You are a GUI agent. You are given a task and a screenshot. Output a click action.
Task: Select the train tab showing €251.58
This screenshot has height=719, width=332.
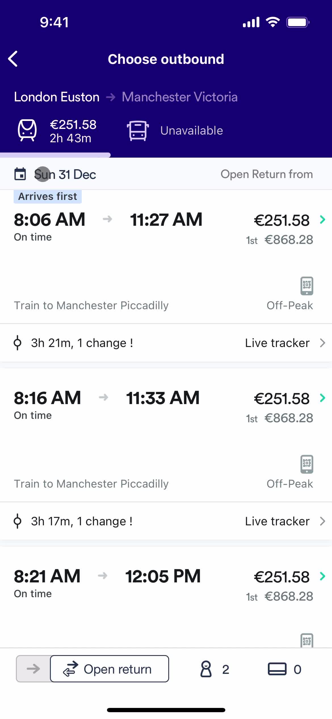(55, 131)
